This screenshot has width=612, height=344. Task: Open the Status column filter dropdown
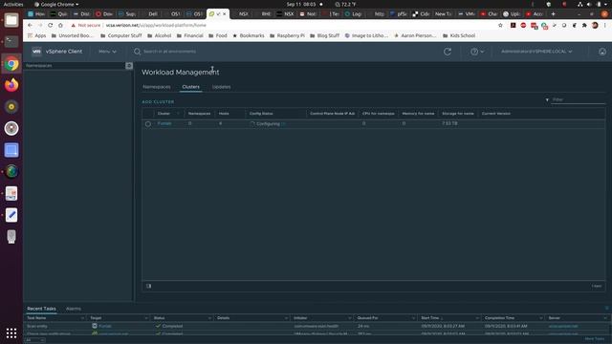(x=209, y=318)
